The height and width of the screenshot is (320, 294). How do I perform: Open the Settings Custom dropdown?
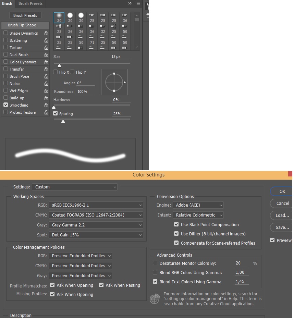click(75, 187)
